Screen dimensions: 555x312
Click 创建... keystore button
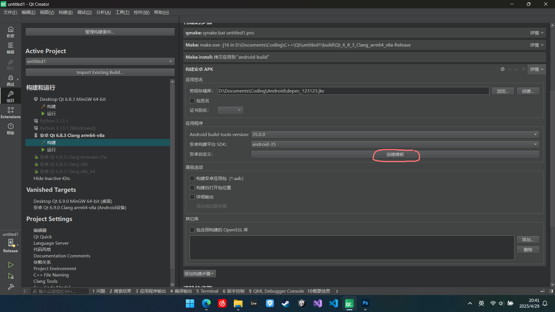(x=528, y=91)
